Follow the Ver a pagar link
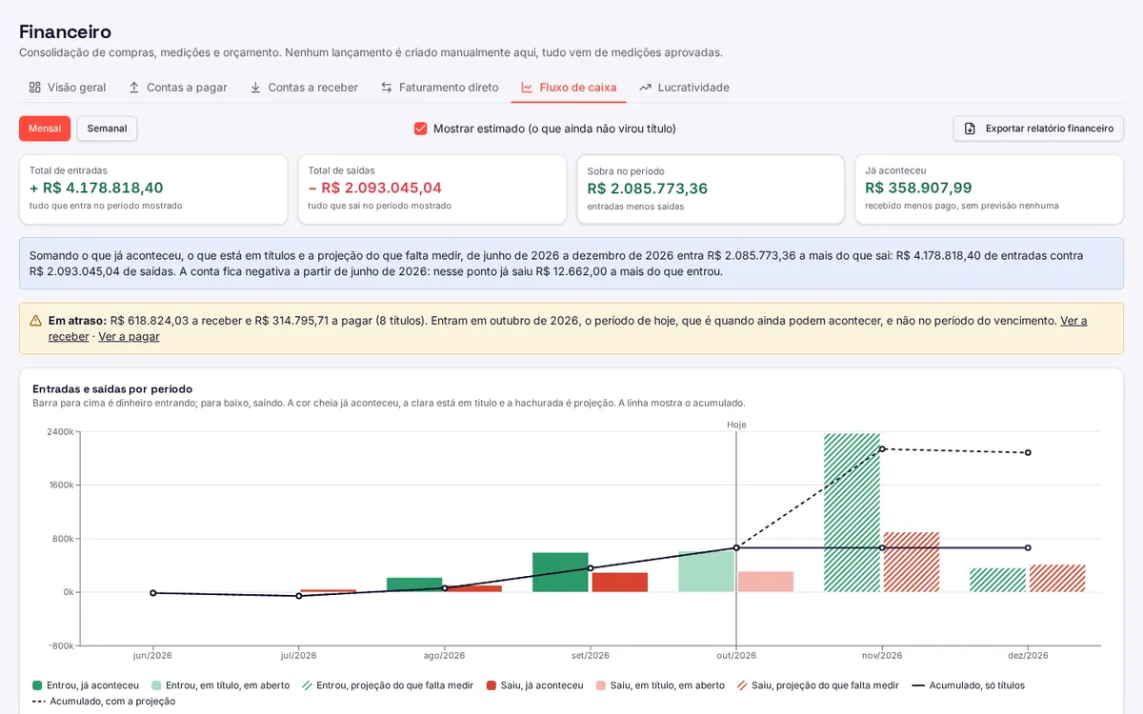 pyautogui.click(x=129, y=336)
